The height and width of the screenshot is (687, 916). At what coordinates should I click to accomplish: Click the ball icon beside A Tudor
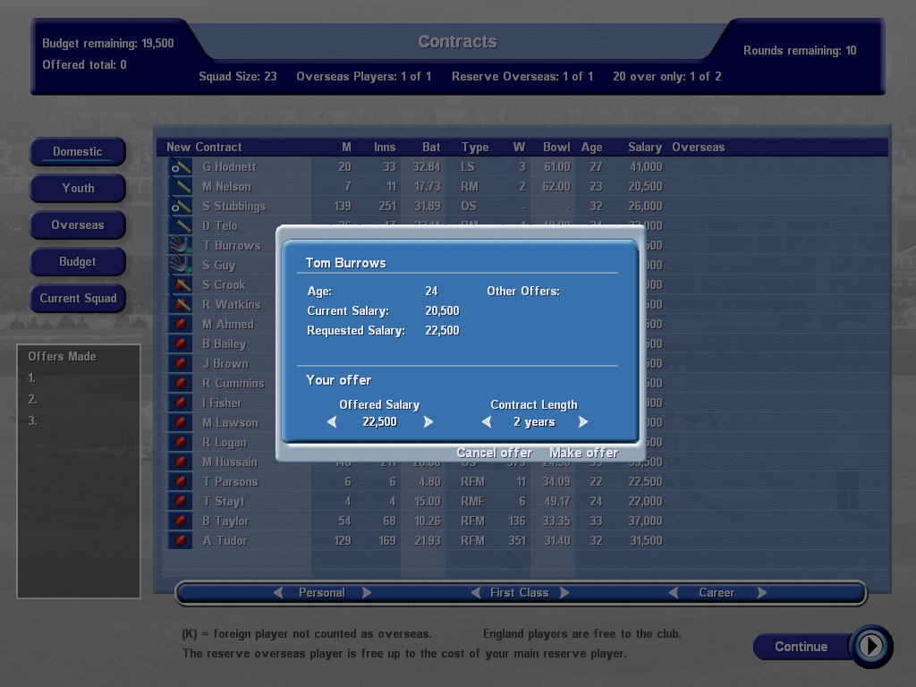[x=181, y=541]
